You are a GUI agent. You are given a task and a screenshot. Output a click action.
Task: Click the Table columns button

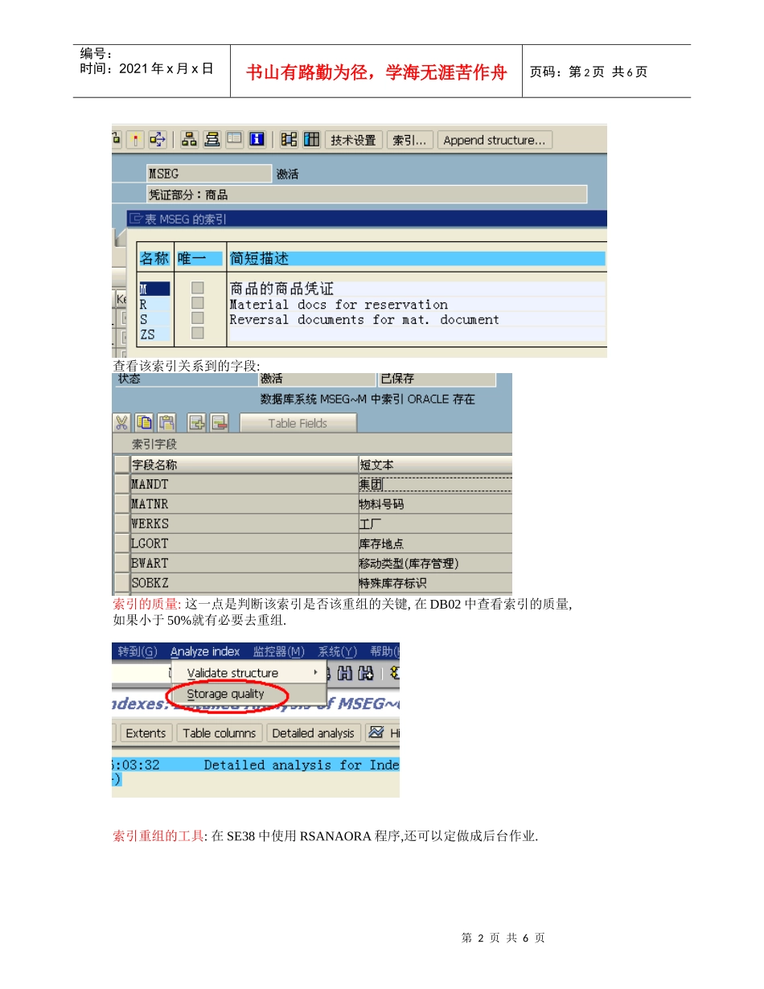tap(219, 733)
